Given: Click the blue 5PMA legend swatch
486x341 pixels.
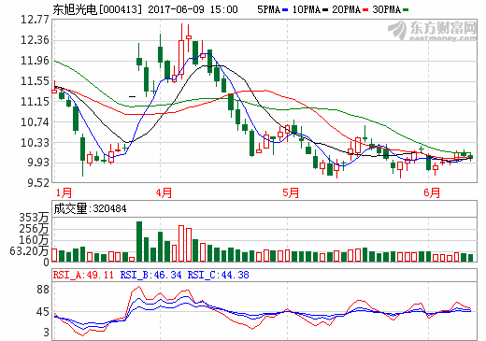Looking at the screenshot, I should (285, 10).
